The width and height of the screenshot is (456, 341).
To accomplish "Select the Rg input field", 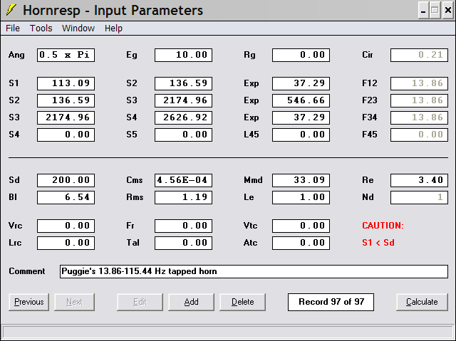I will coord(301,56).
